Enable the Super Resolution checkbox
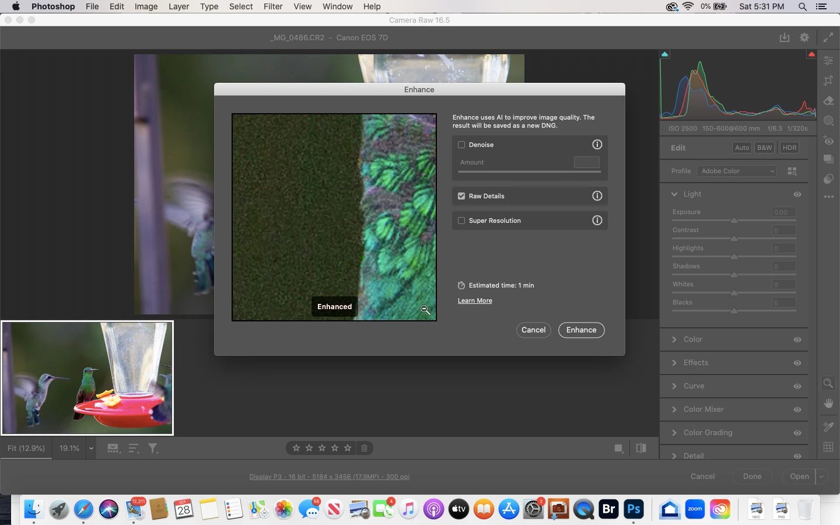This screenshot has height=525, width=840. 461,220
